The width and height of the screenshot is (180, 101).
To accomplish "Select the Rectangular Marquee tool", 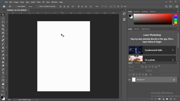I will [3, 18].
